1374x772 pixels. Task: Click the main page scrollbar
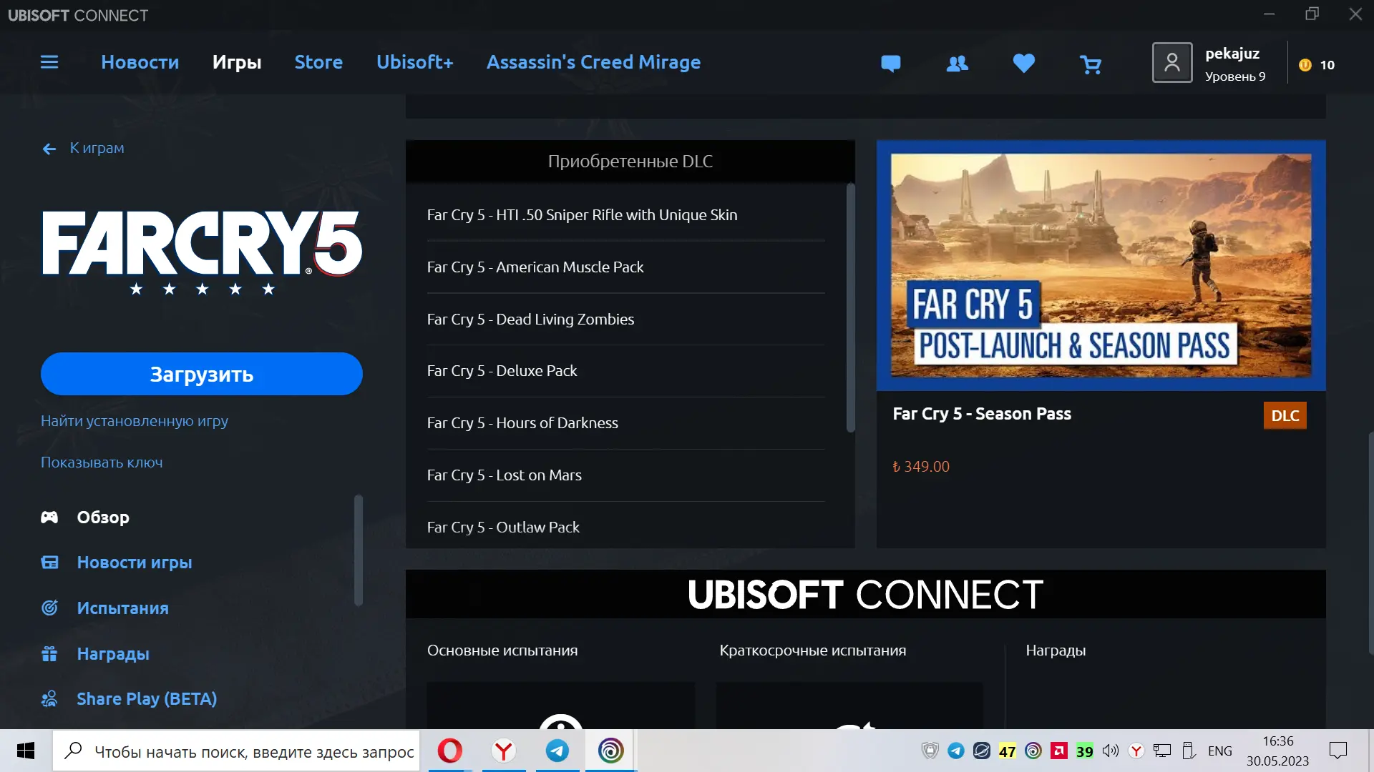[x=1370, y=543]
